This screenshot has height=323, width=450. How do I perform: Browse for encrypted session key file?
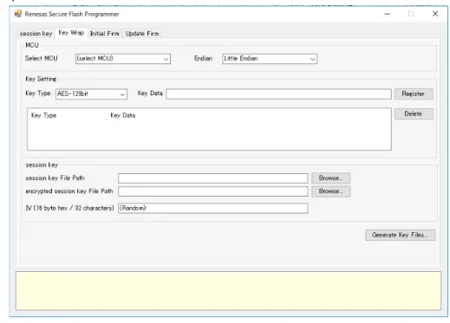(330, 191)
